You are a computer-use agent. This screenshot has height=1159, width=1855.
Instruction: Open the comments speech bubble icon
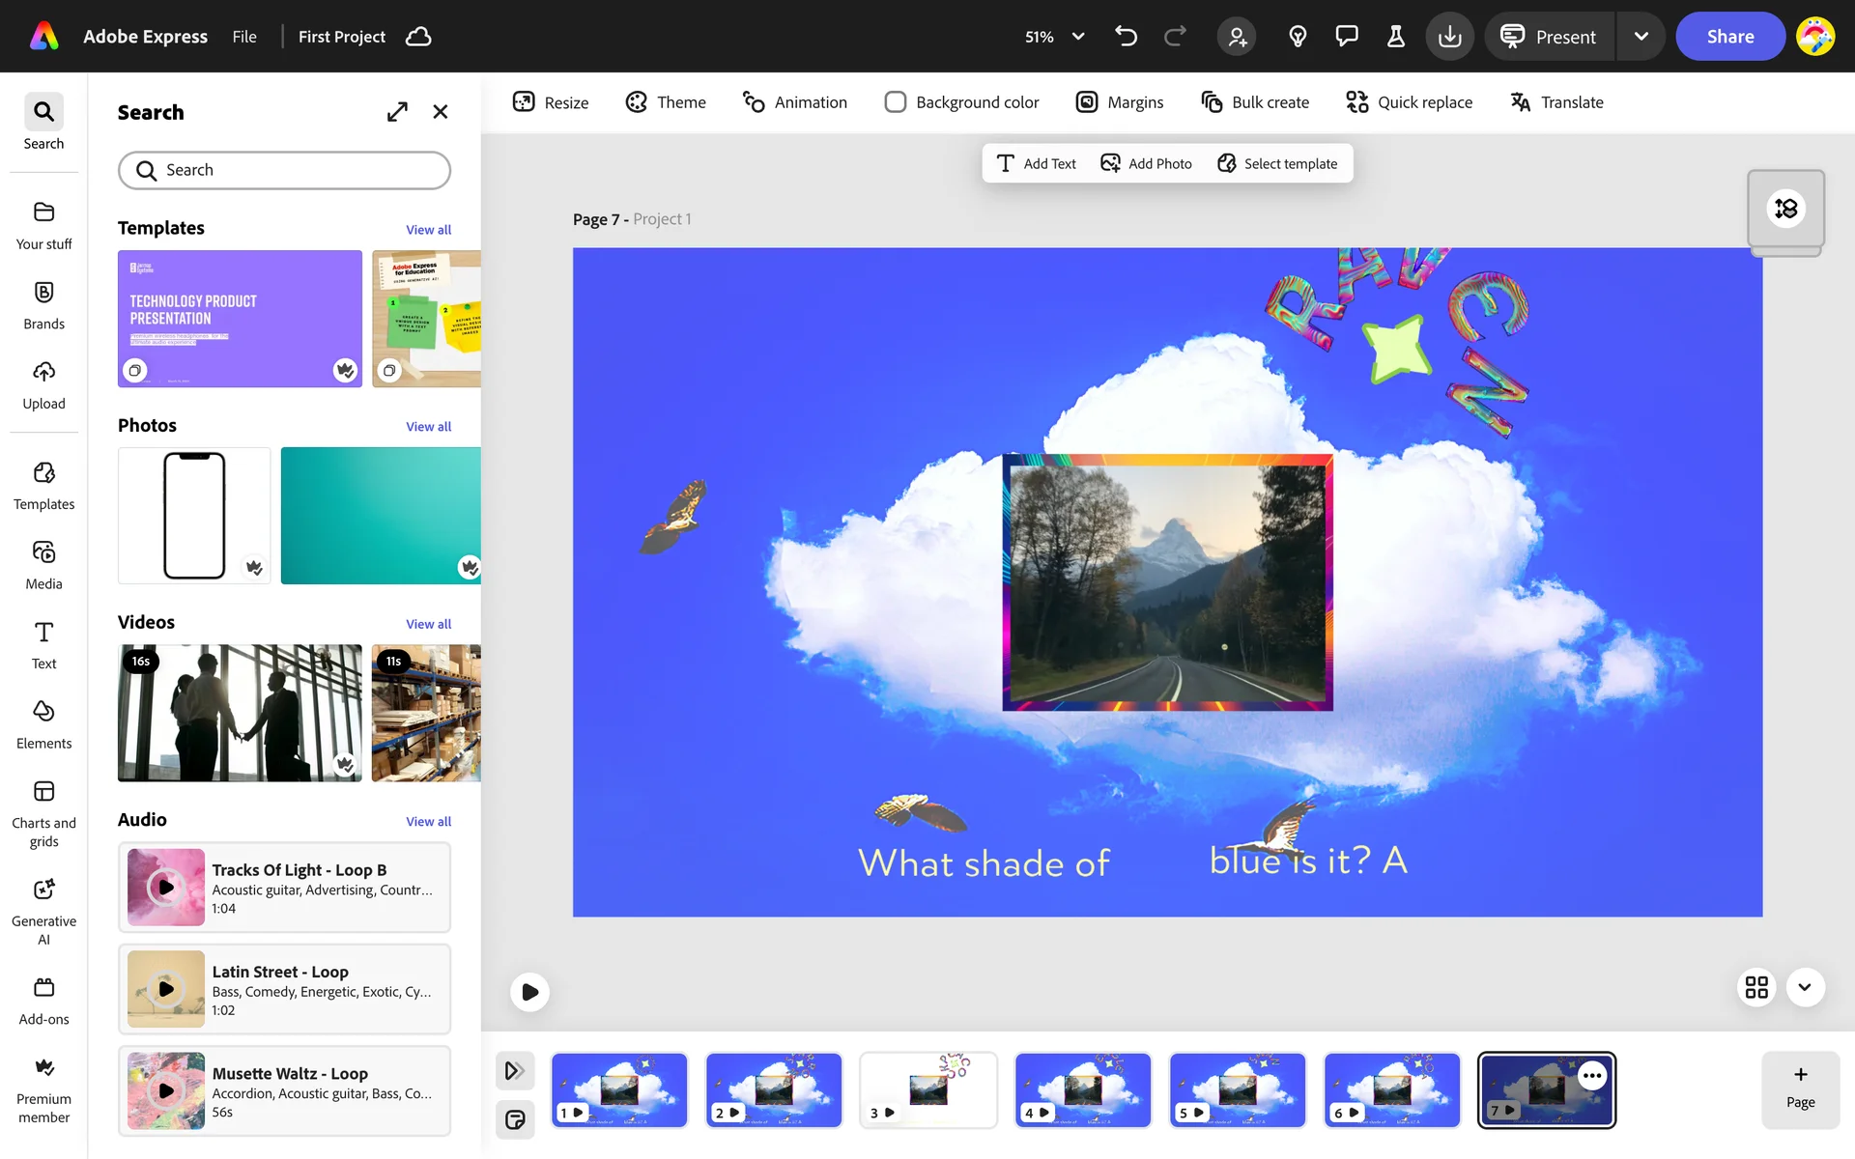pyautogui.click(x=1346, y=37)
